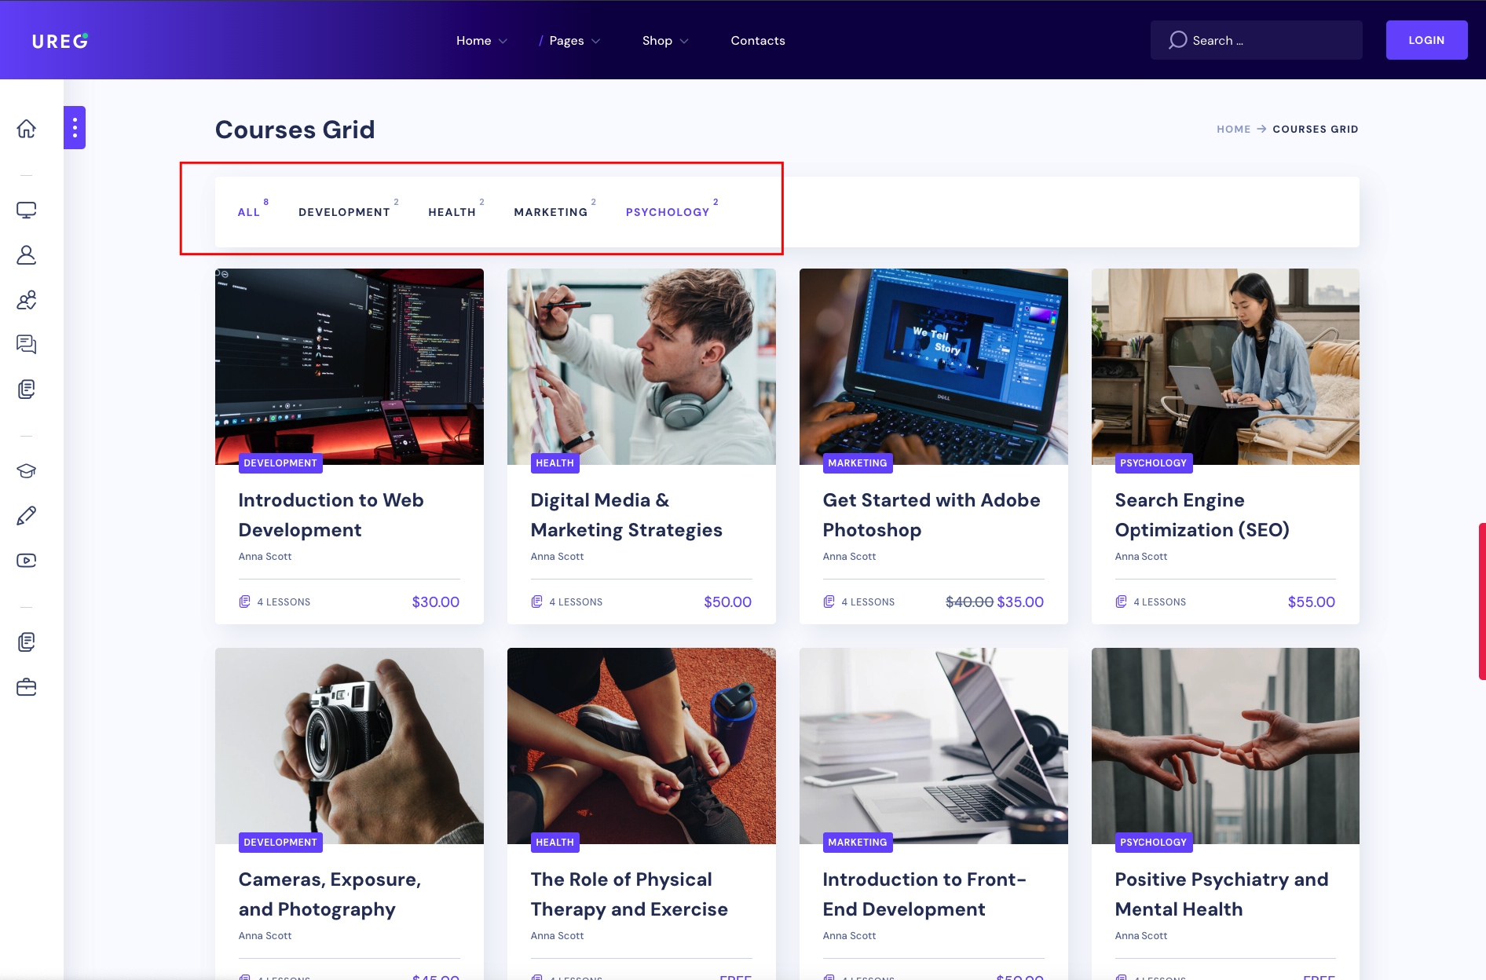The width and height of the screenshot is (1486, 980).
Task: Click PSYCHOLOGY badge on SEO card
Action: tap(1153, 463)
